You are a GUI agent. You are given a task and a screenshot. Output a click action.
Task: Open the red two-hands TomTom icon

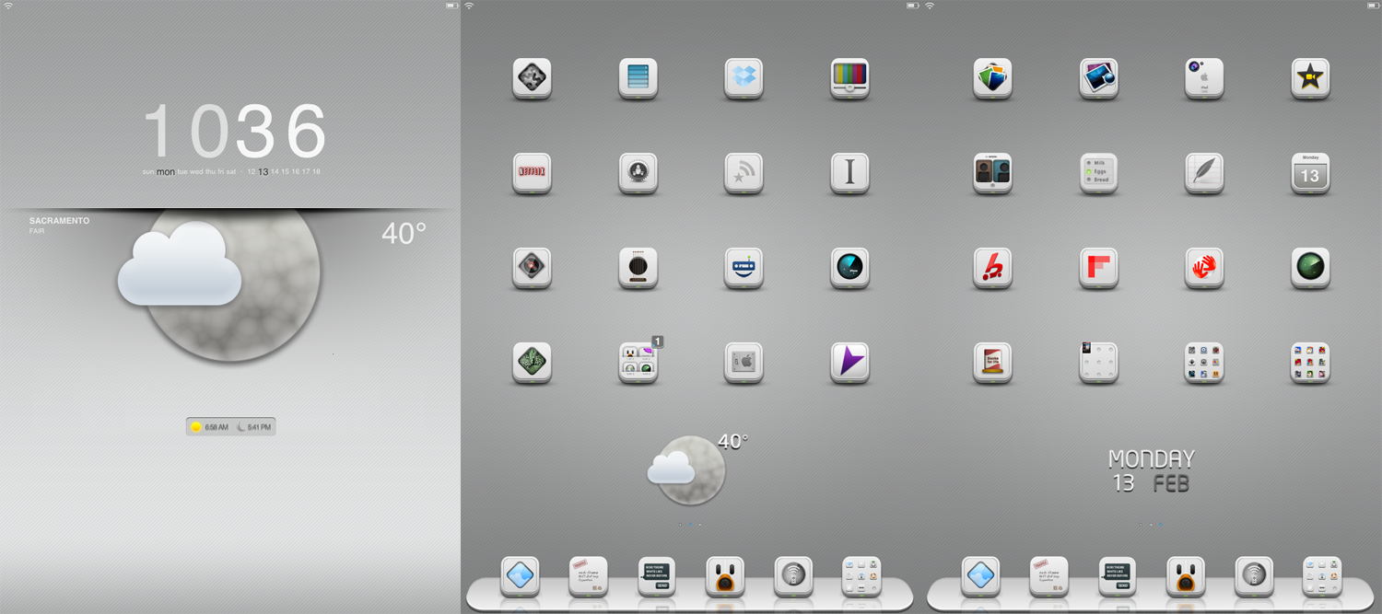1204,268
